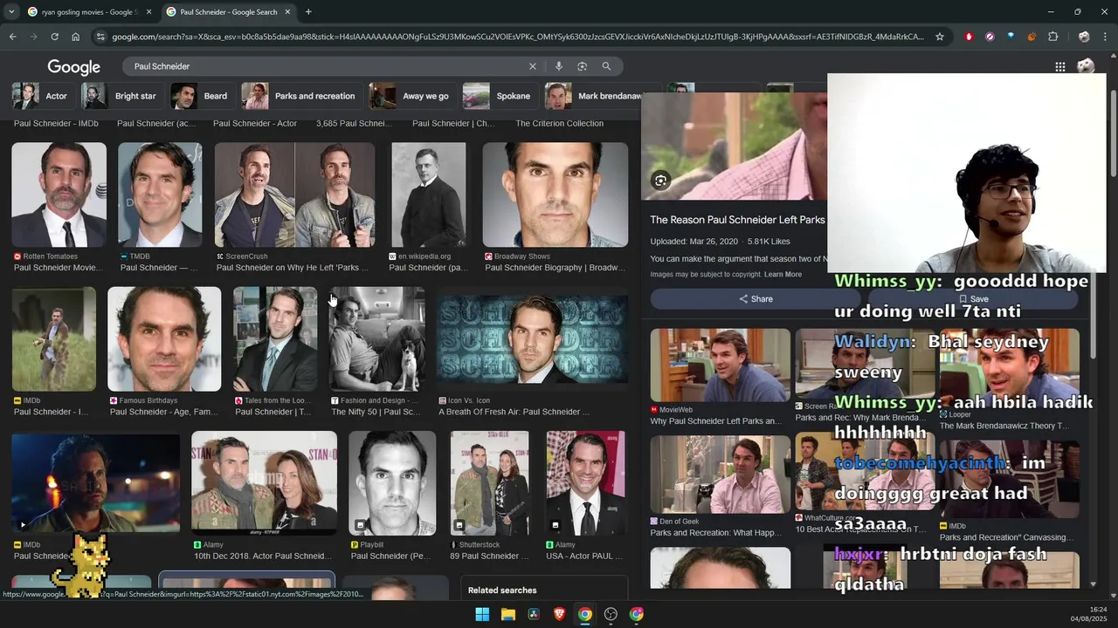Open File Explorer from the taskbar
1118x628 pixels.
[x=507, y=614]
